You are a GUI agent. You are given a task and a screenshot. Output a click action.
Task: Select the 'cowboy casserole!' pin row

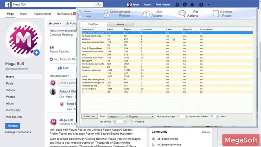pos(167,70)
